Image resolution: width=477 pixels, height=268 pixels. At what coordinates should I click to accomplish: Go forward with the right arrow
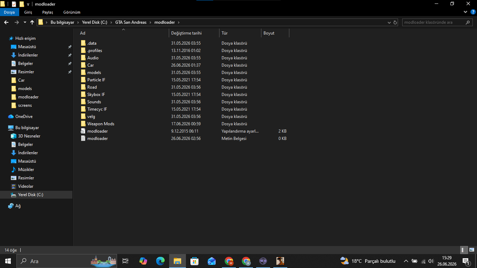pyautogui.click(x=16, y=22)
